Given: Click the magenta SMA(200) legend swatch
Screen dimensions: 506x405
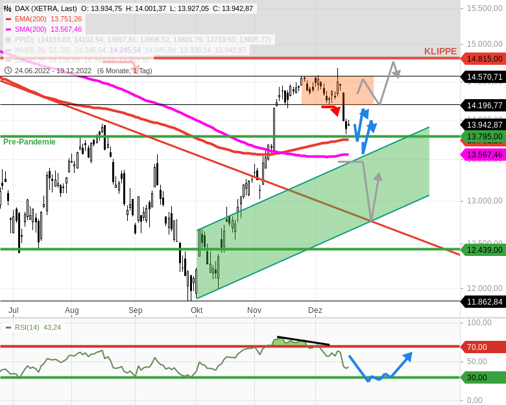Looking at the screenshot, I should point(8,30).
